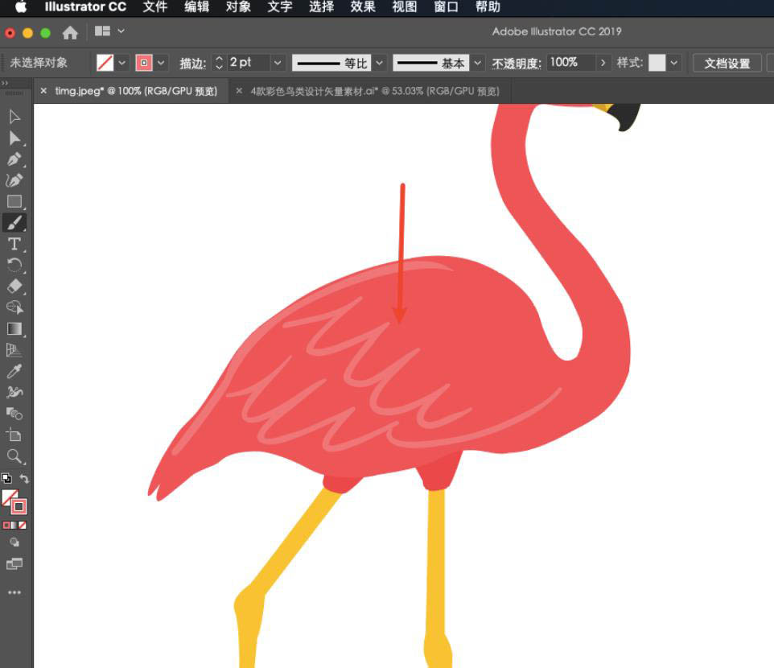The image size is (774, 668).
Task: Open the 效果 menu
Action: (363, 7)
